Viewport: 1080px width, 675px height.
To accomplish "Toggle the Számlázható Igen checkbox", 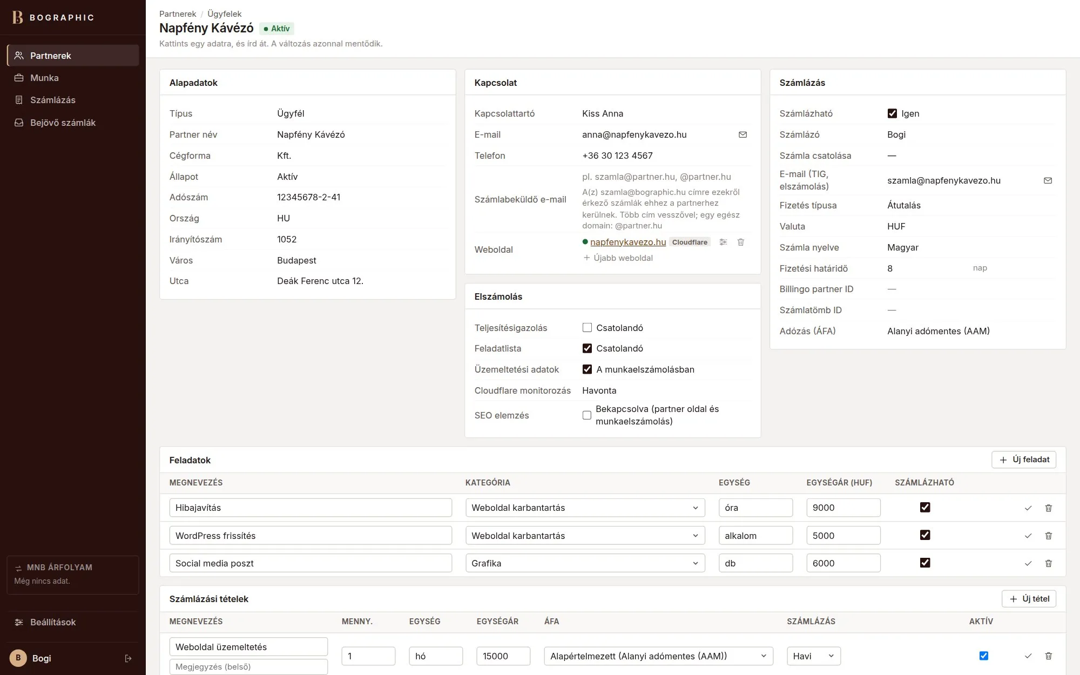I will point(892,113).
